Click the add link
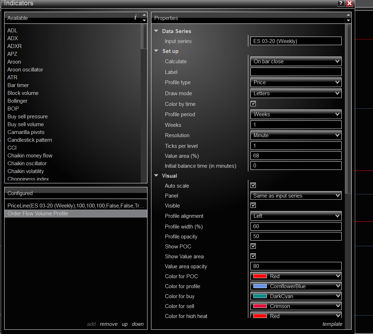 point(91,324)
